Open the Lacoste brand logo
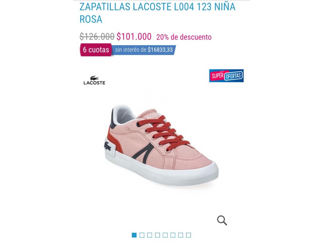Image resolution: width=323 pixels, height=242 pixels. click(x=94, y=80)
